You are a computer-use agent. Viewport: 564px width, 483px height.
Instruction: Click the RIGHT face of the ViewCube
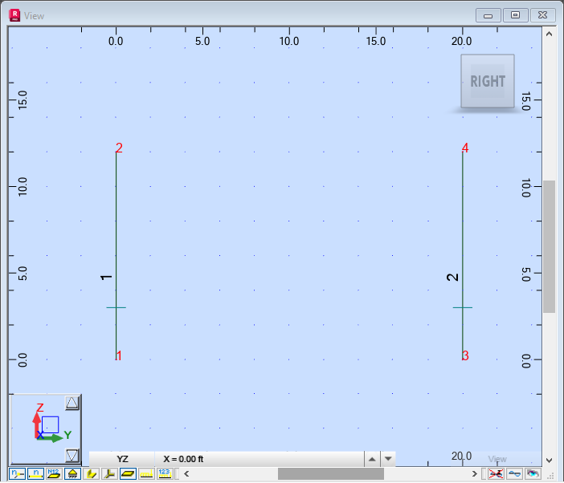click(488, 81)
